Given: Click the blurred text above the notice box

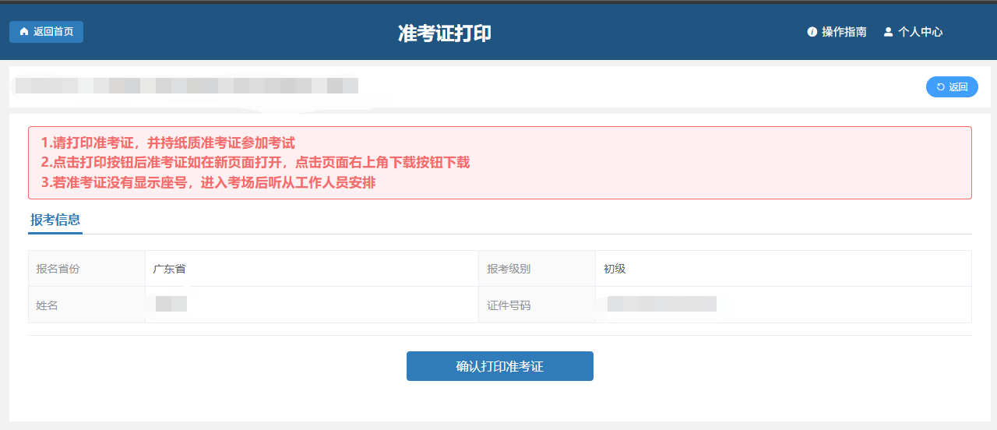Looking at the screenshot, I should pyautogui.click(x=187, y=86).
